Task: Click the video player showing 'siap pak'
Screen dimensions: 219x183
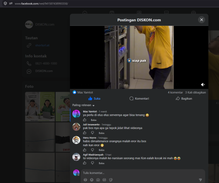Action: pos(139,57)
